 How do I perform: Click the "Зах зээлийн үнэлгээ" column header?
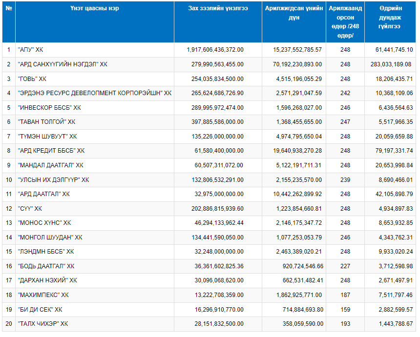(218, 8)
